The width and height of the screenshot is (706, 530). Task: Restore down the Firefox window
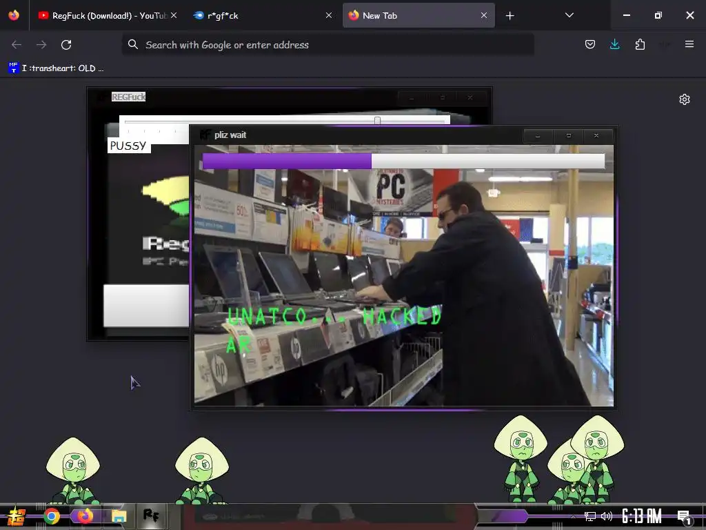(658, 15)
